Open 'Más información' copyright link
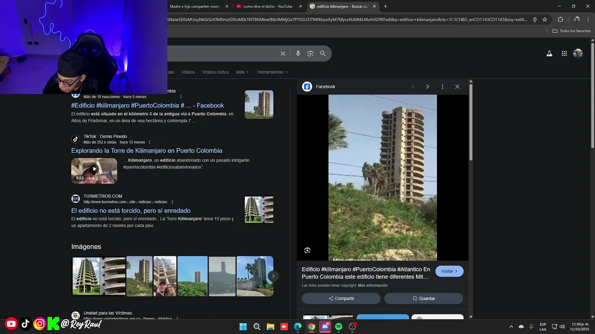The width and height of the screenshot is (595, 334). [x=373, y=285]
